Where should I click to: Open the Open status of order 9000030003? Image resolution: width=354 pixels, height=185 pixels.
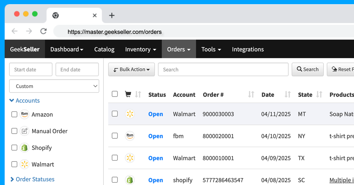pyautogui.click(x=156, y=114)
